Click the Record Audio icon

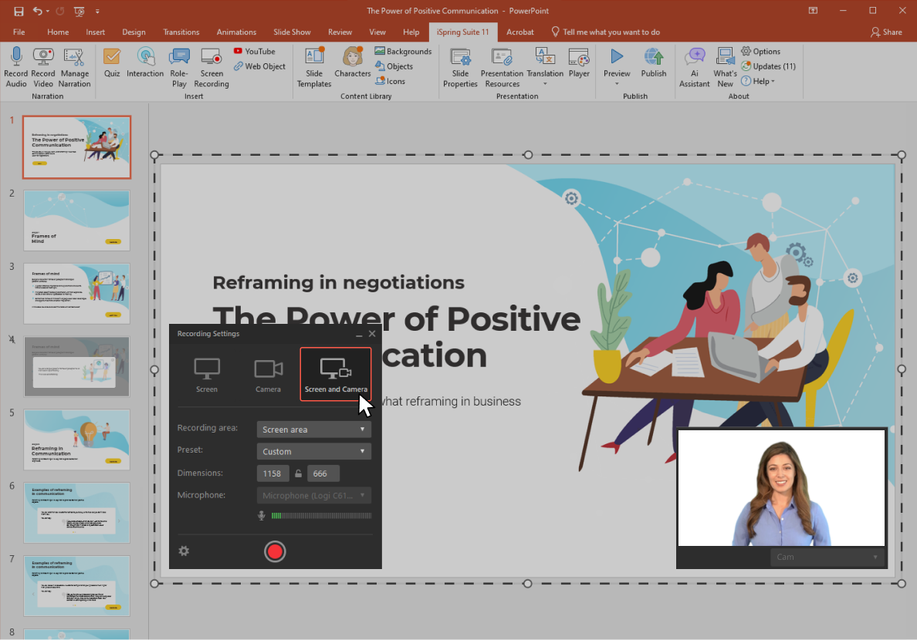click(16, 66)
